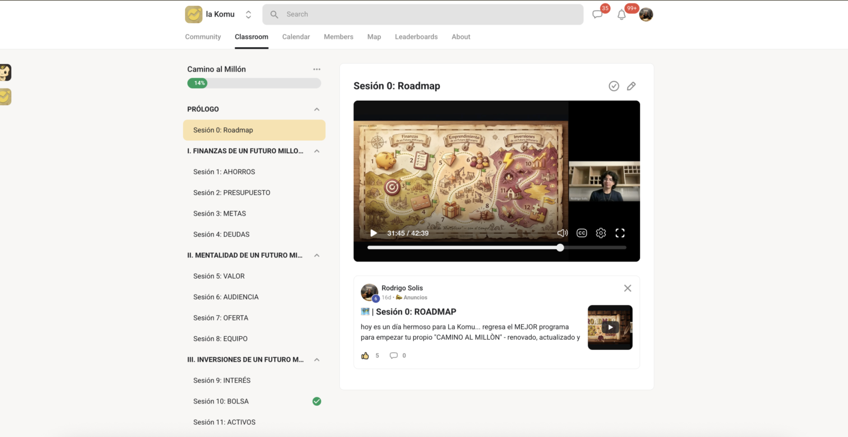The width and height of the screenshot is (848, 437).
Task: Open the notifications bell
Action: click(622, 15)
